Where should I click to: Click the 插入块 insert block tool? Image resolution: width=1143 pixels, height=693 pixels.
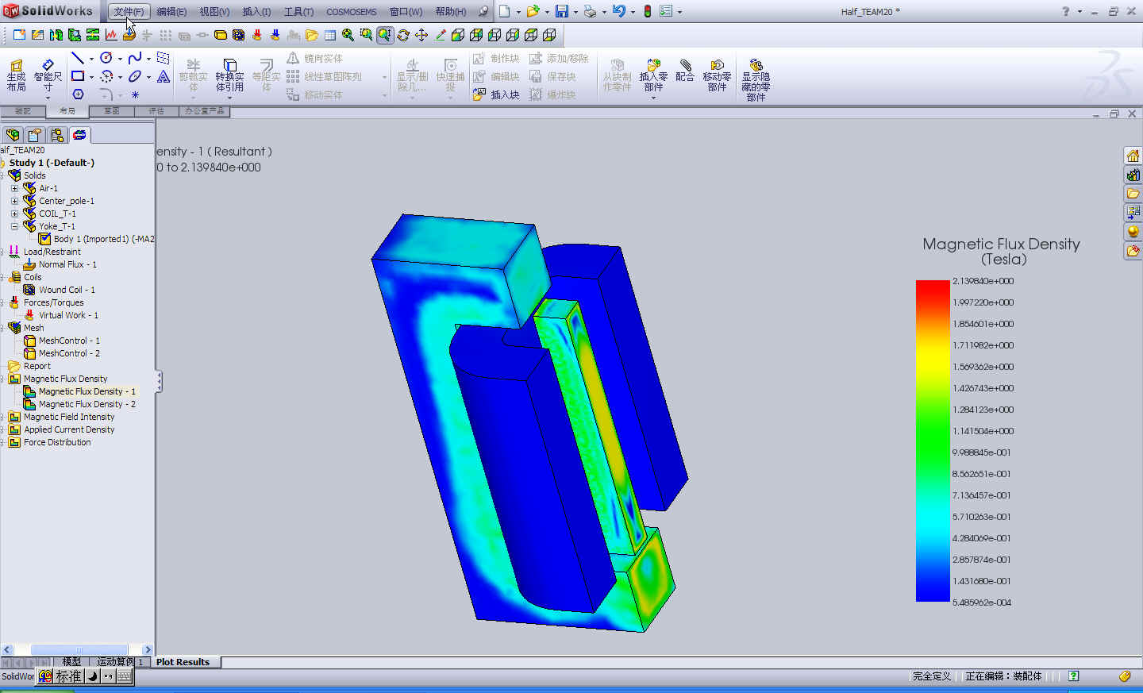(x=496, y=94)
